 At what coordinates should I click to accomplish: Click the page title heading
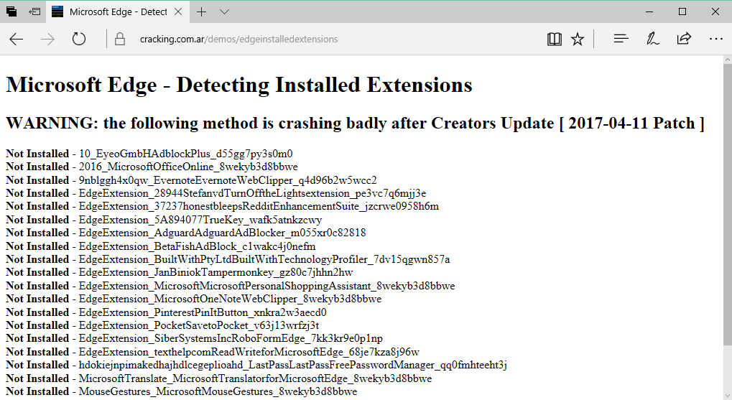click(239, 85)
